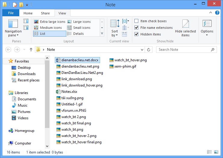Enable Item check boxes

pos(137,21)
